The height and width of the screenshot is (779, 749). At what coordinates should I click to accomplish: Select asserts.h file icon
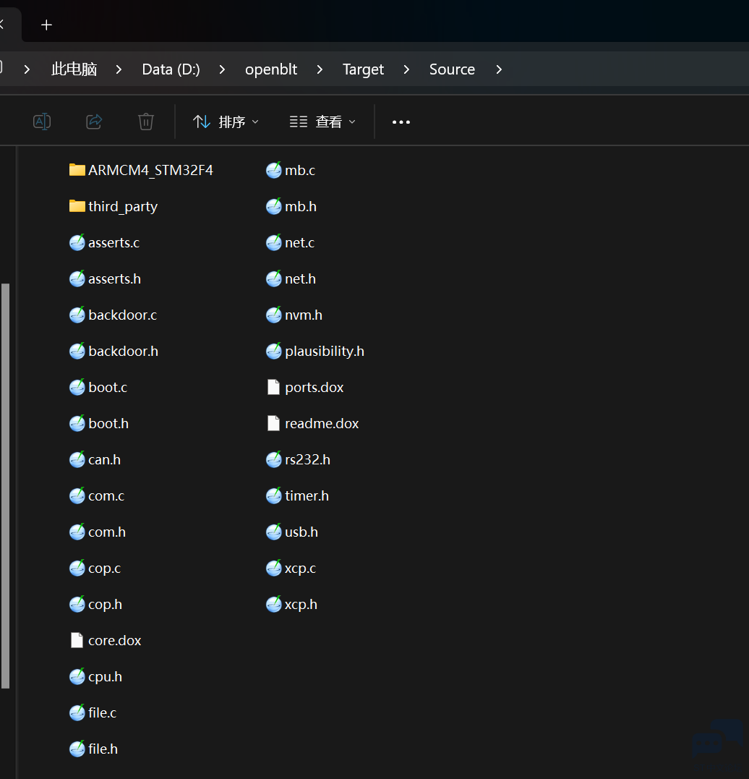(x=77, y=278)
